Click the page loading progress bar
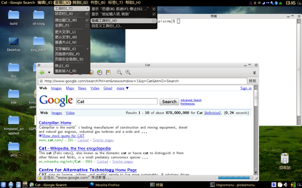The image size is (302, 188). click(x=236, y=178)
